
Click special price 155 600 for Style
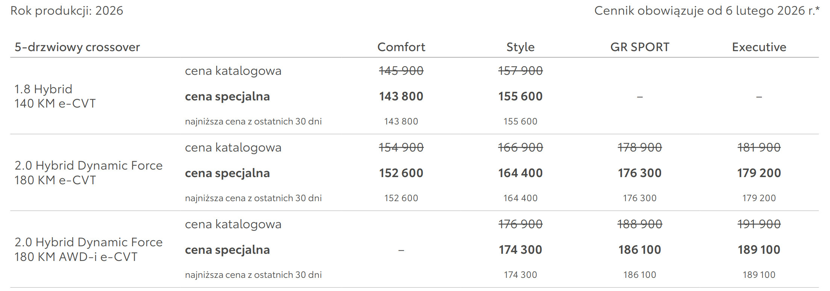click(520, 96)
